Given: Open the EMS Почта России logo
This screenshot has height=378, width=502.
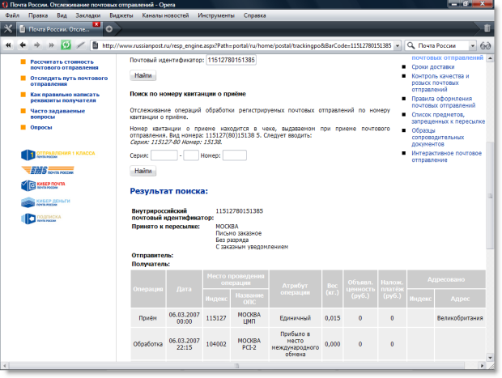Looking at the screenshot, I should tap(48, 170).
